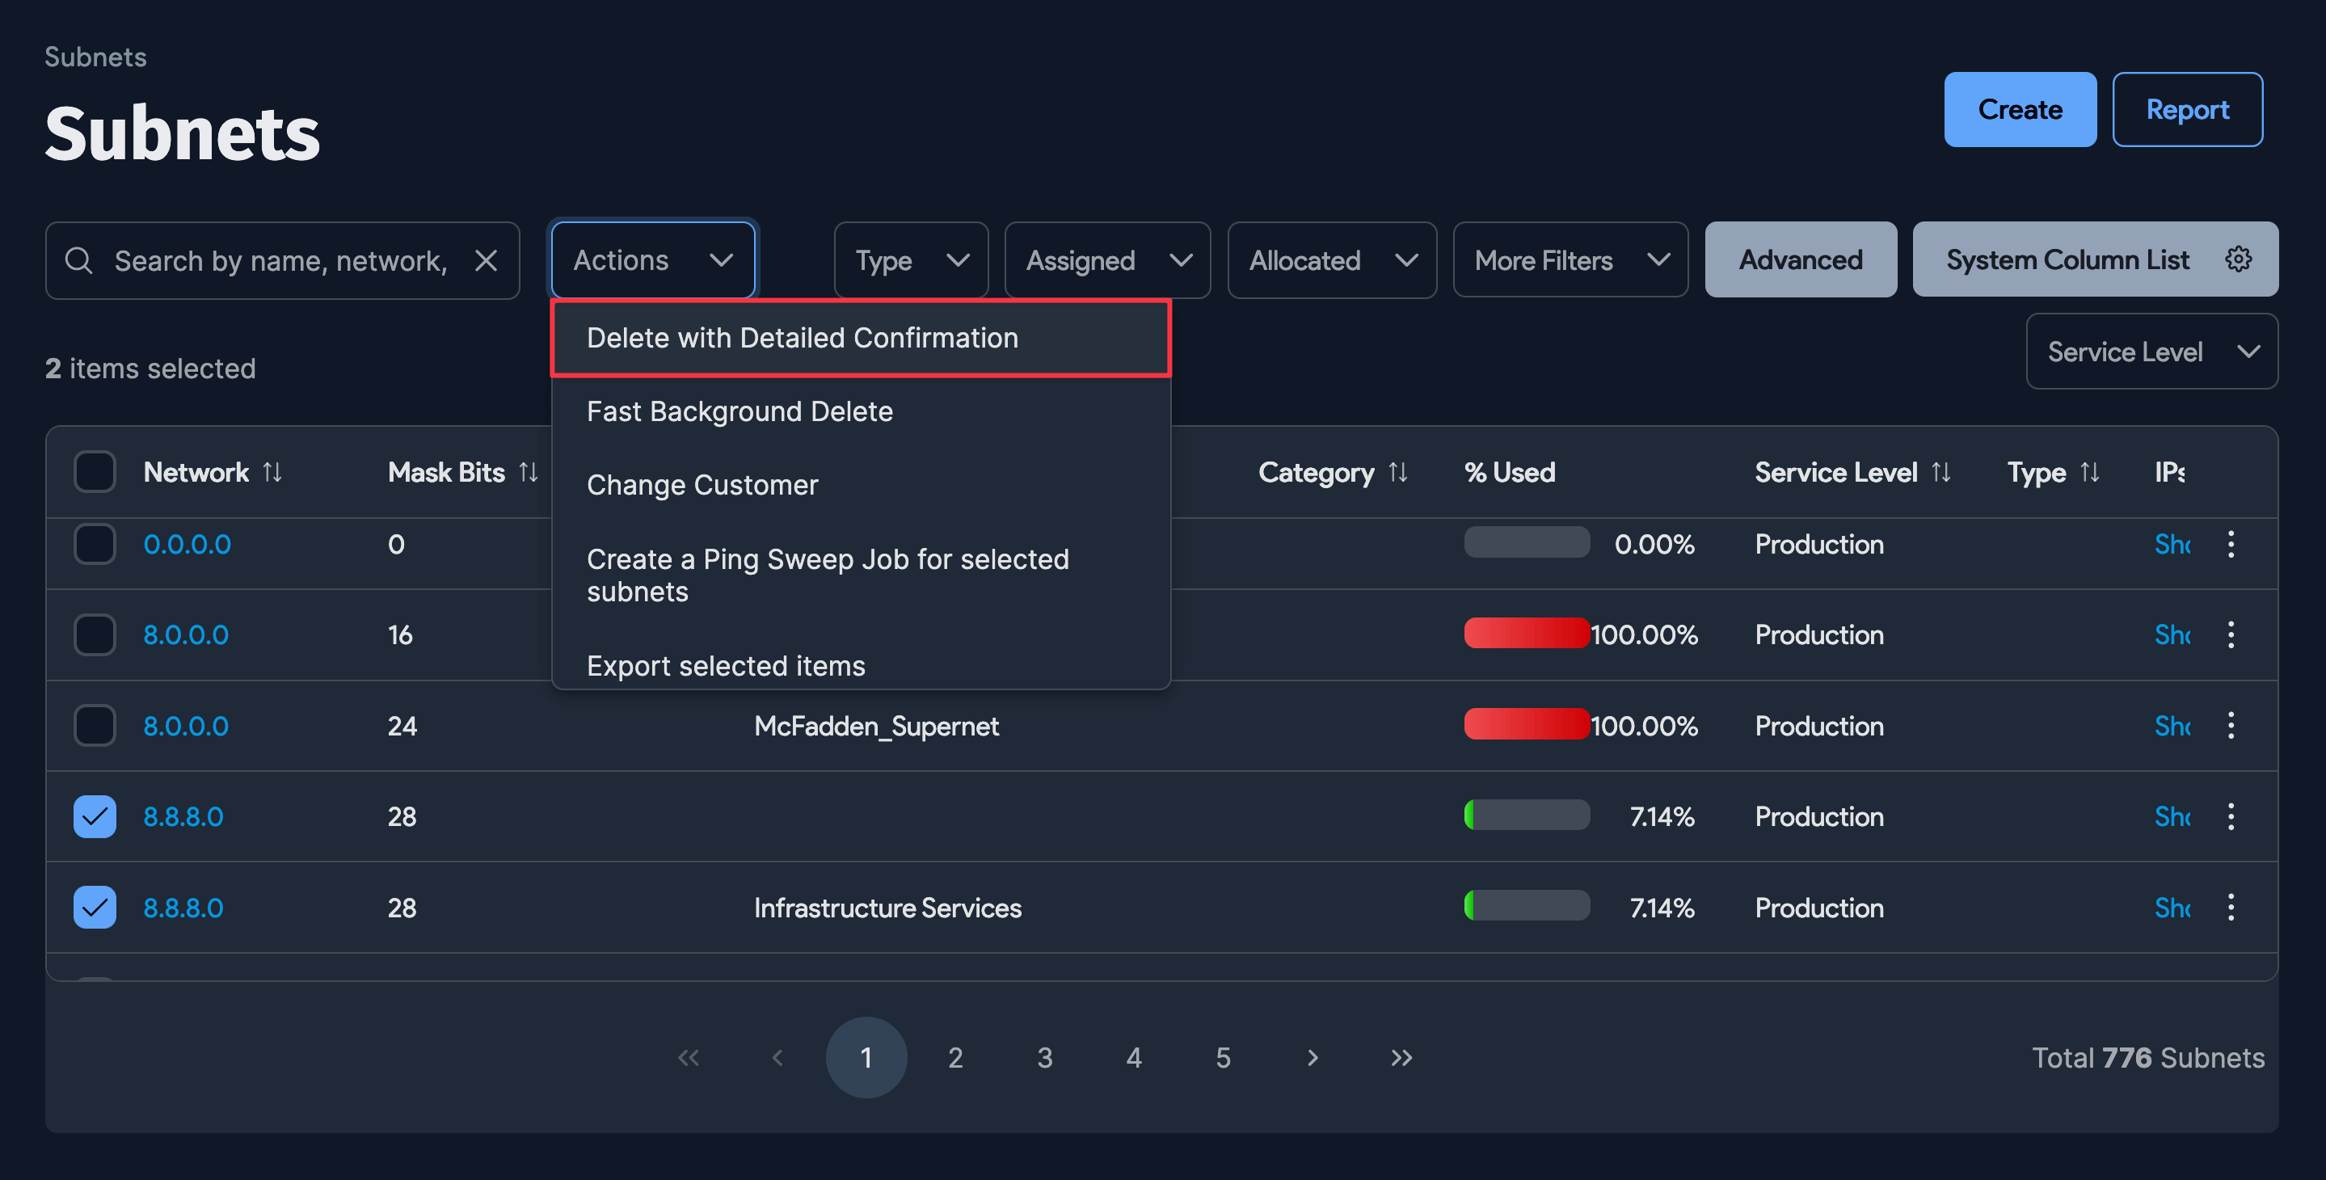The height and width of the screenshot is (1180, 2326).
Task: Toggle the select-all checkbox in the table header
Action: (x=94, y=470)
